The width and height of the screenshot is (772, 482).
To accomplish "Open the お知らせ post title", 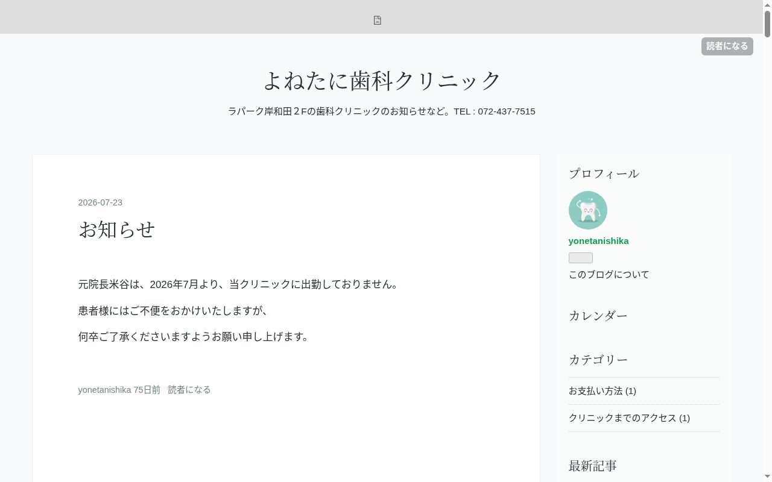I will coord(116,229).
